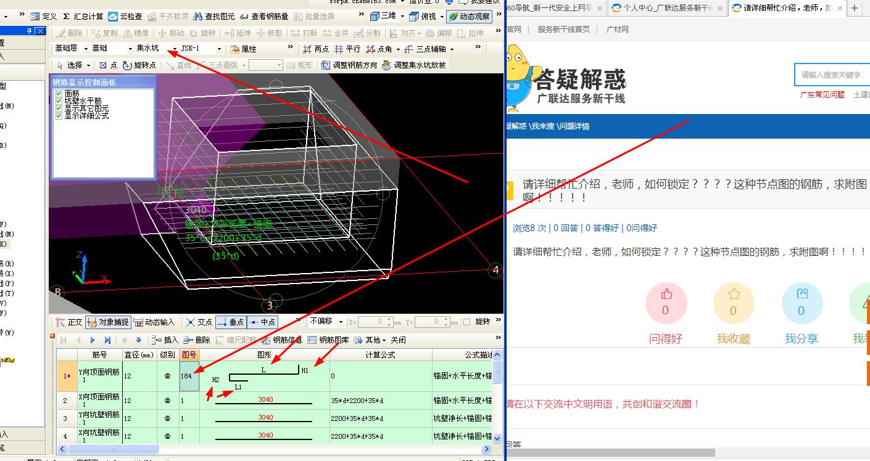Viewport: 870px width, 461px height.
Task: Run 汇总计算 summary calculation
Action: [x=83, y=17]
